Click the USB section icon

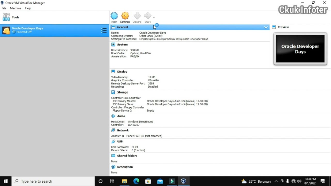[113, 142]
